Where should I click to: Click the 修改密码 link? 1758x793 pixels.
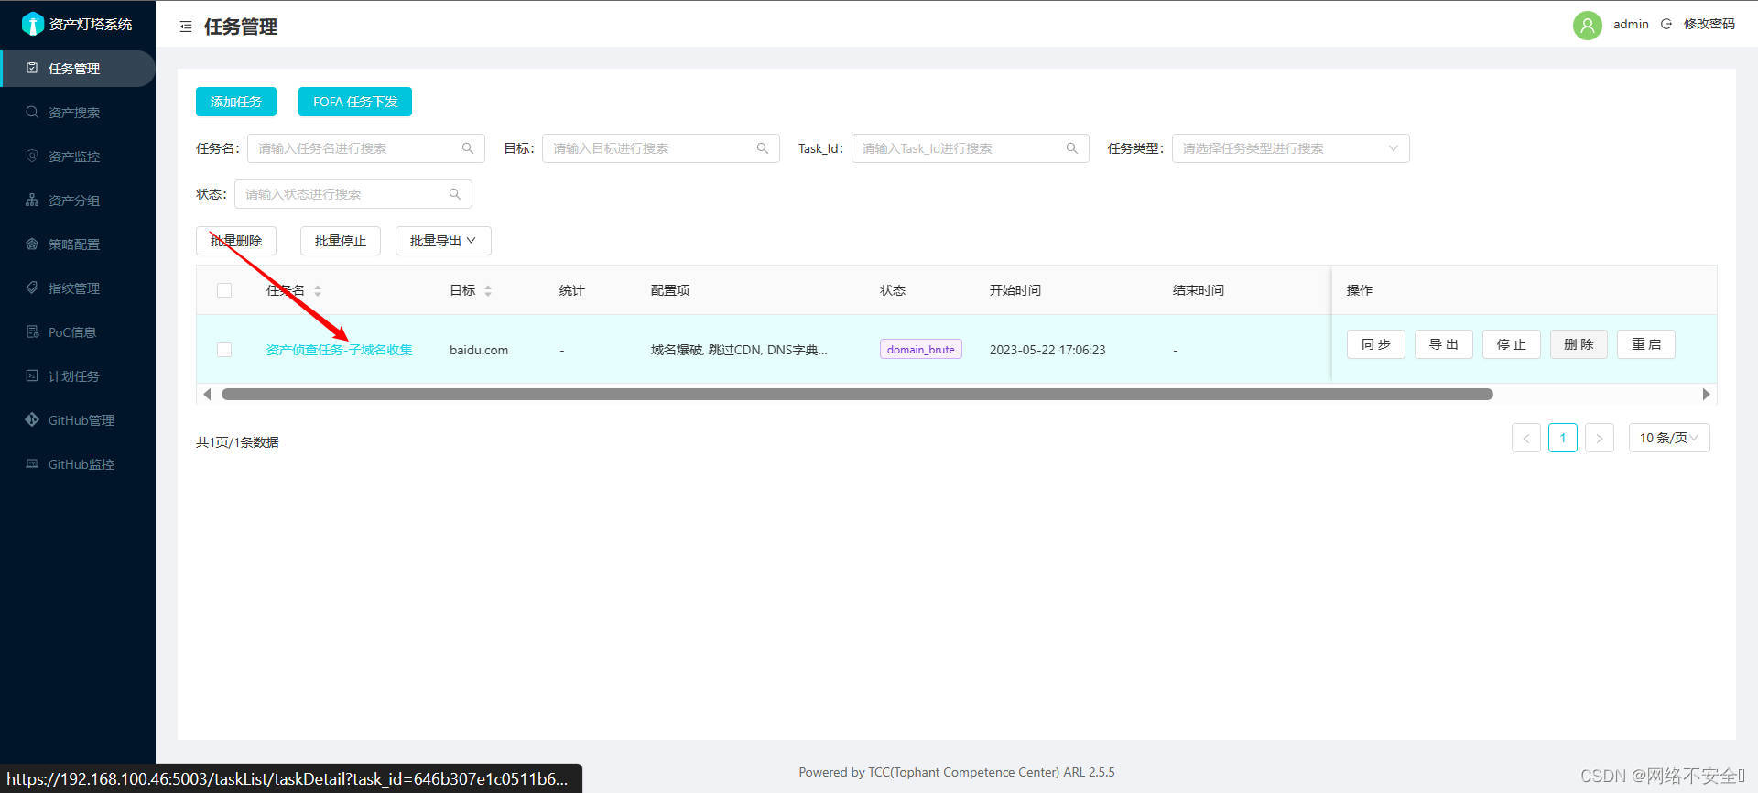point(1709,24)
